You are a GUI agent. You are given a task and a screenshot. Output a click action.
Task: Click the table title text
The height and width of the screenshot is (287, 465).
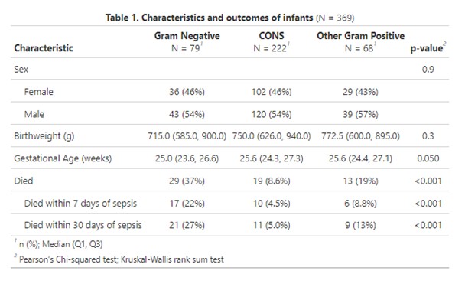(230, 18)
